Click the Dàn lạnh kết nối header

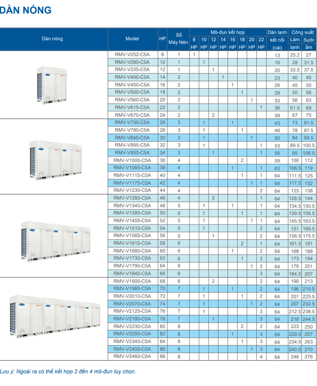tap(277, 40)
